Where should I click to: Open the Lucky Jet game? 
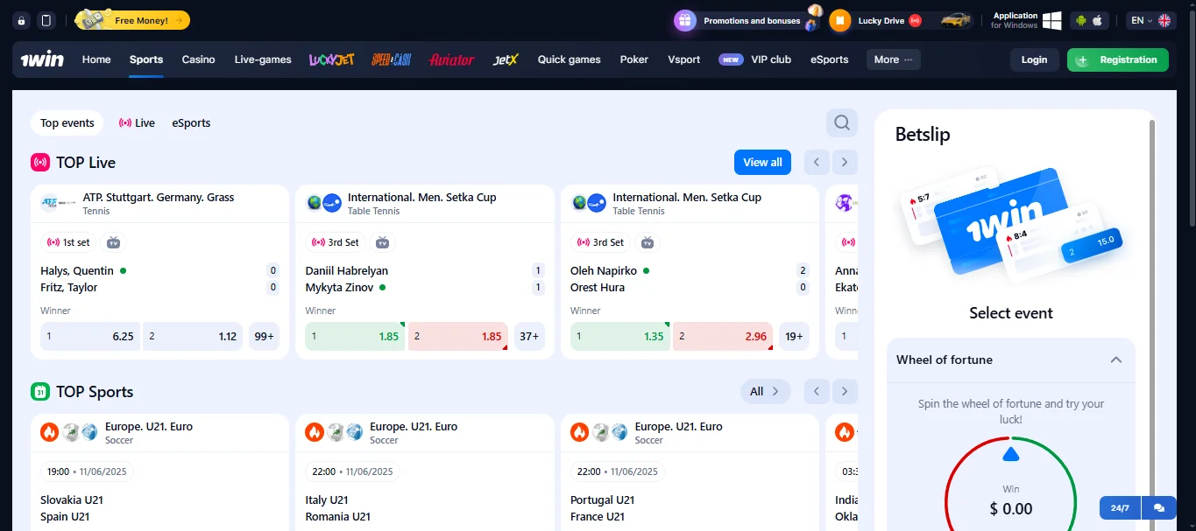(x=331, y=59)
